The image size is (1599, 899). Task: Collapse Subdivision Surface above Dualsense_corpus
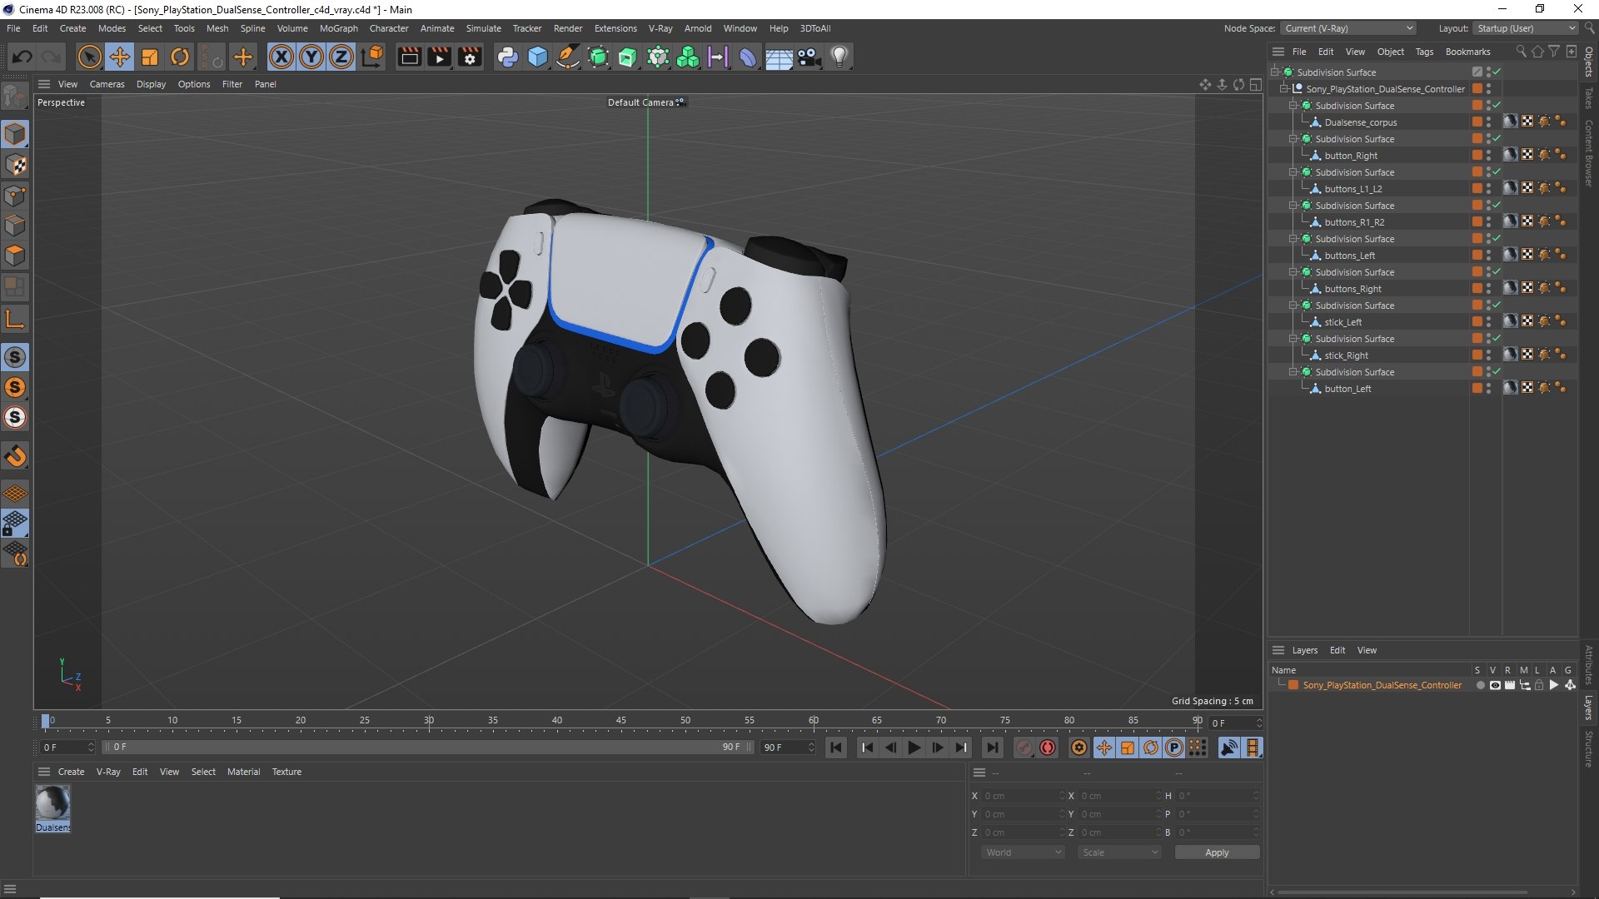coord(1293,106)
